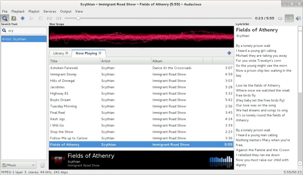
Task: Switch to the Library tab
Action: click(59, 53)
